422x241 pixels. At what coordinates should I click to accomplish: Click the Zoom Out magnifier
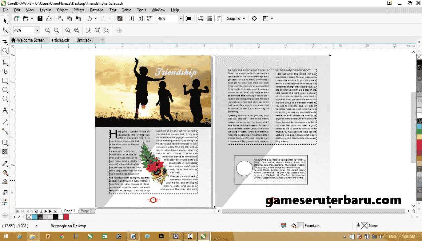point(56,30)
